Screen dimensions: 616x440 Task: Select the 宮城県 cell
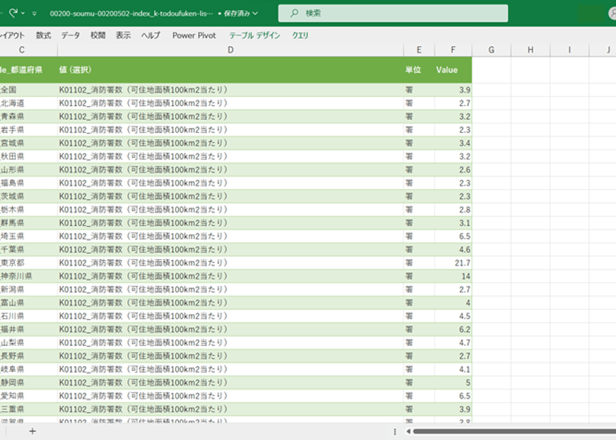tap(29, 143)
